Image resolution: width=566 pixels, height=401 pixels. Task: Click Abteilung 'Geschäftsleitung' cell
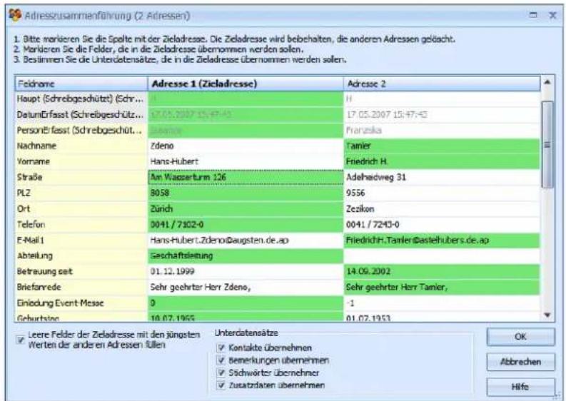coord(246,256)
